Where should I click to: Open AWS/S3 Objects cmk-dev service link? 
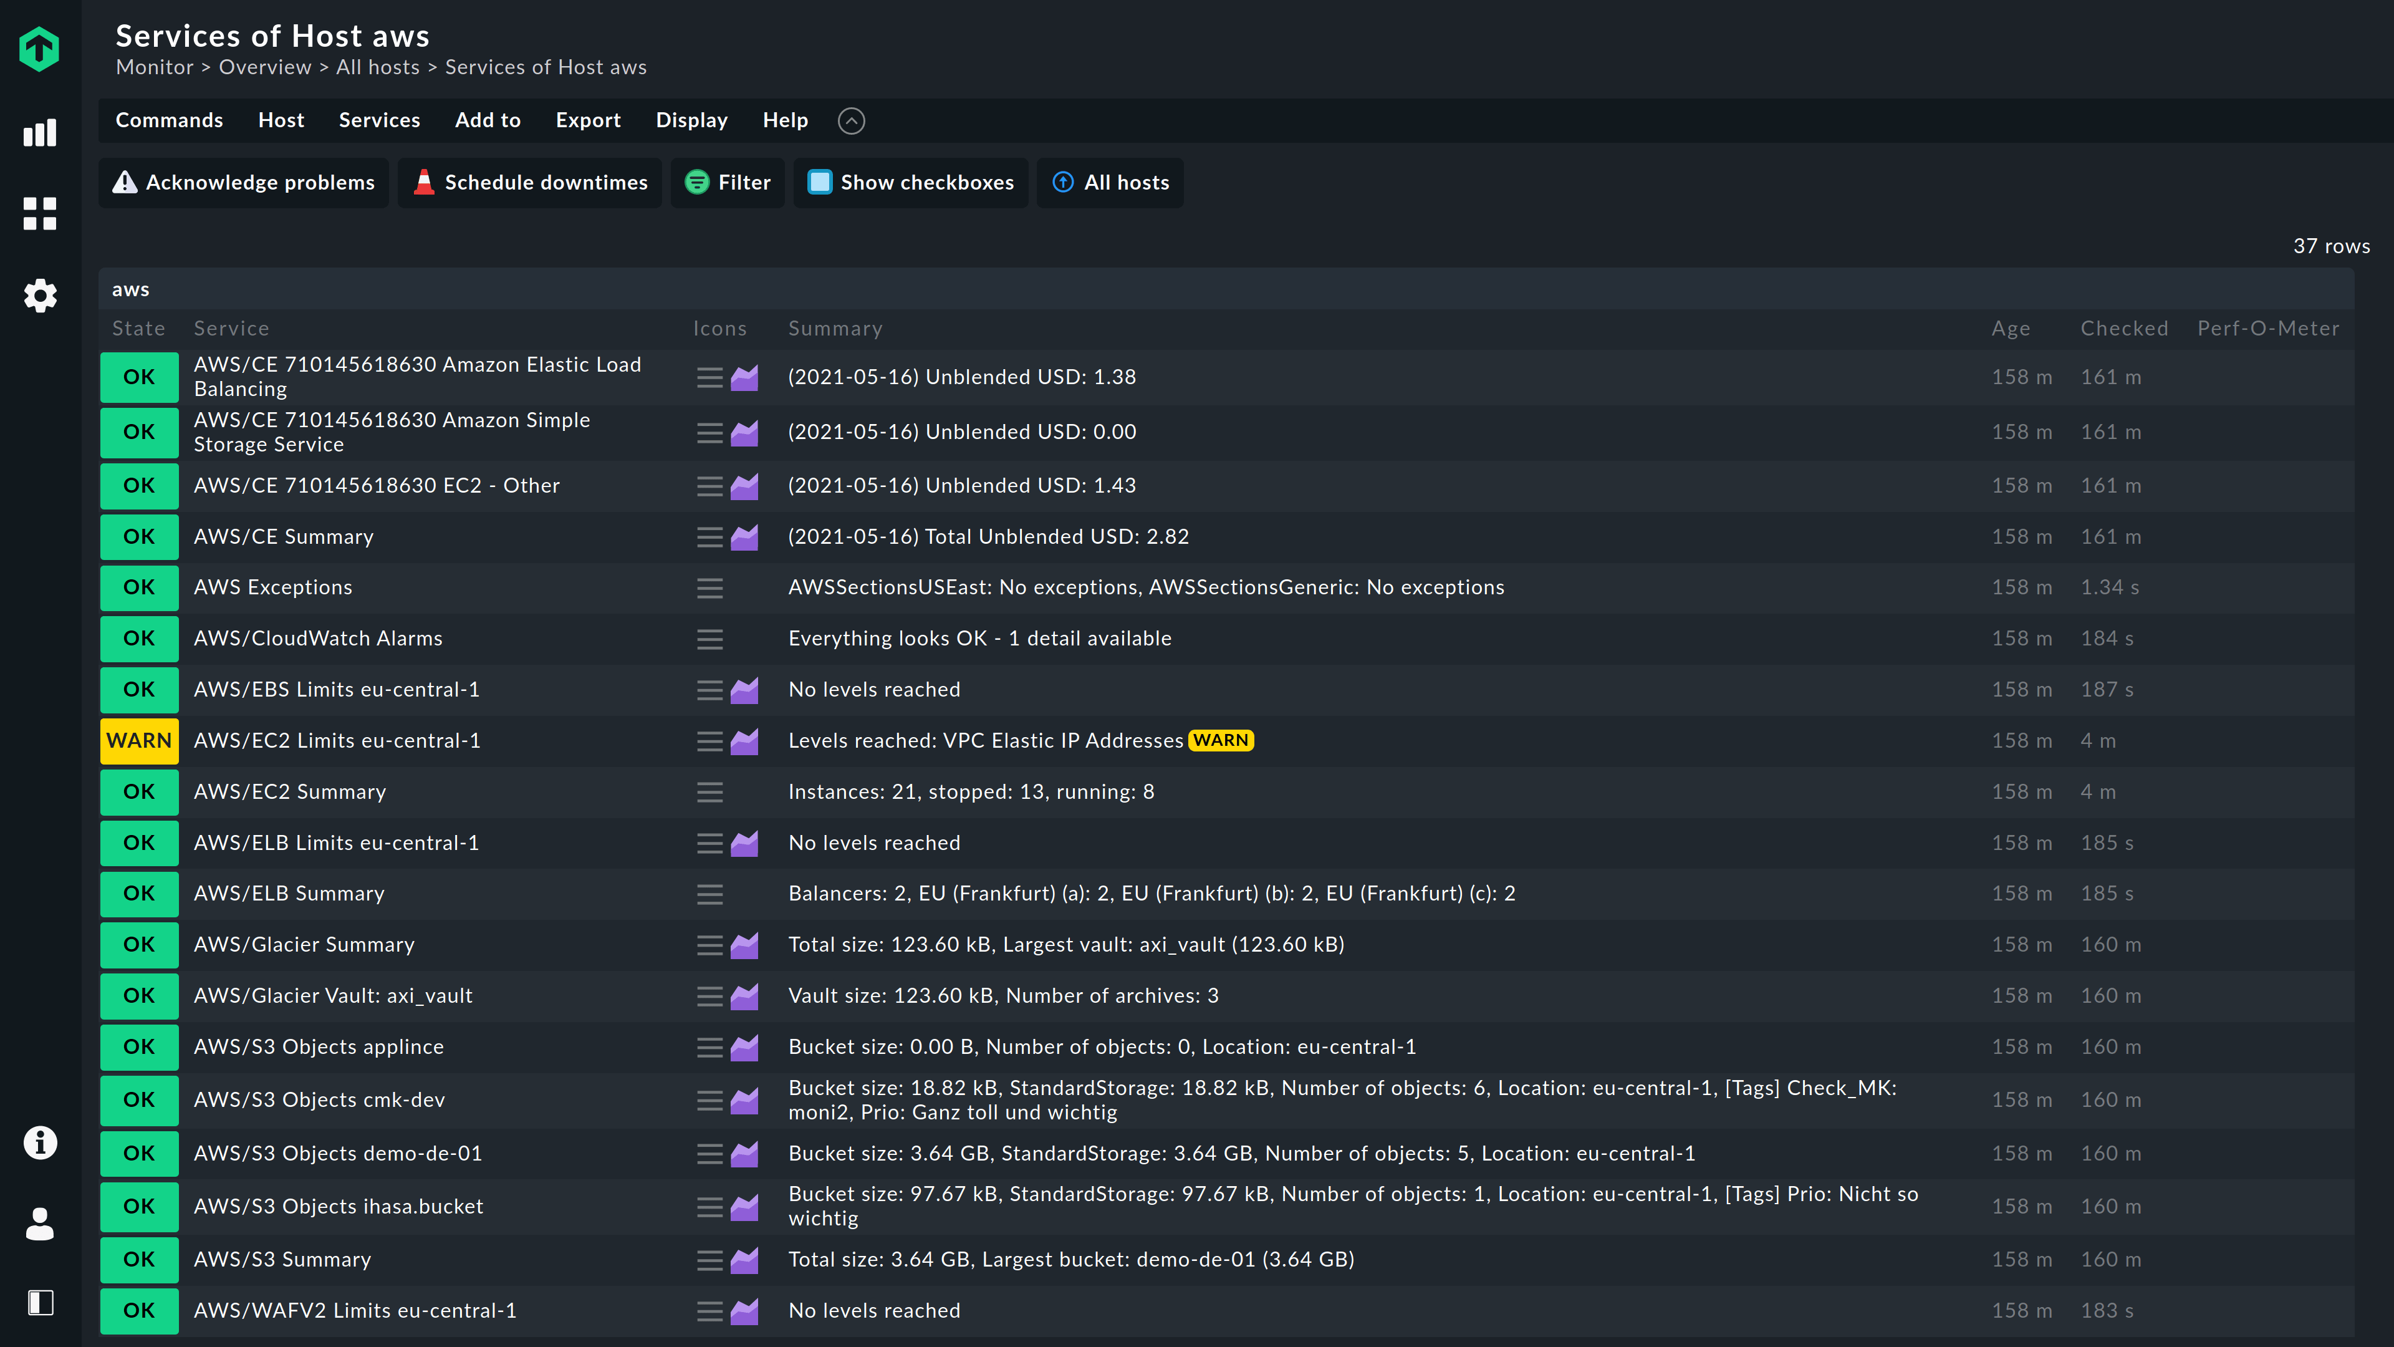point(320,1101)
